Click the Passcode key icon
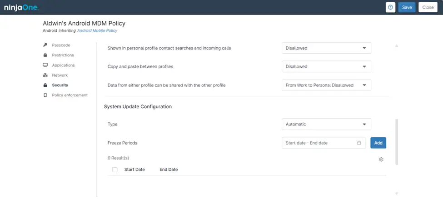 (x=45, y=45)
